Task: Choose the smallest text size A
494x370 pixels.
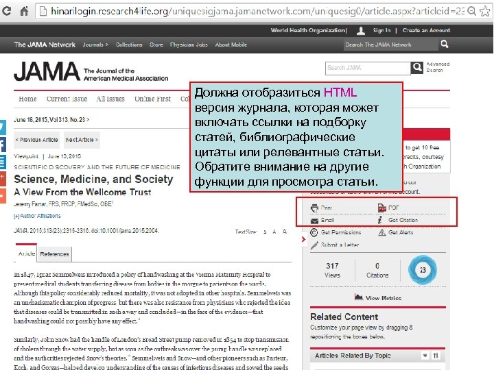Action: (265, 232)
